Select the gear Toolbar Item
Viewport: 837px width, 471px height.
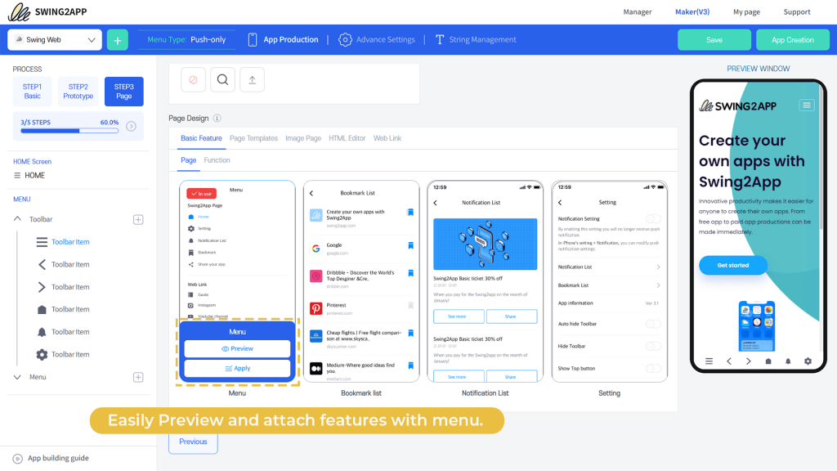(x=63, y=354)
